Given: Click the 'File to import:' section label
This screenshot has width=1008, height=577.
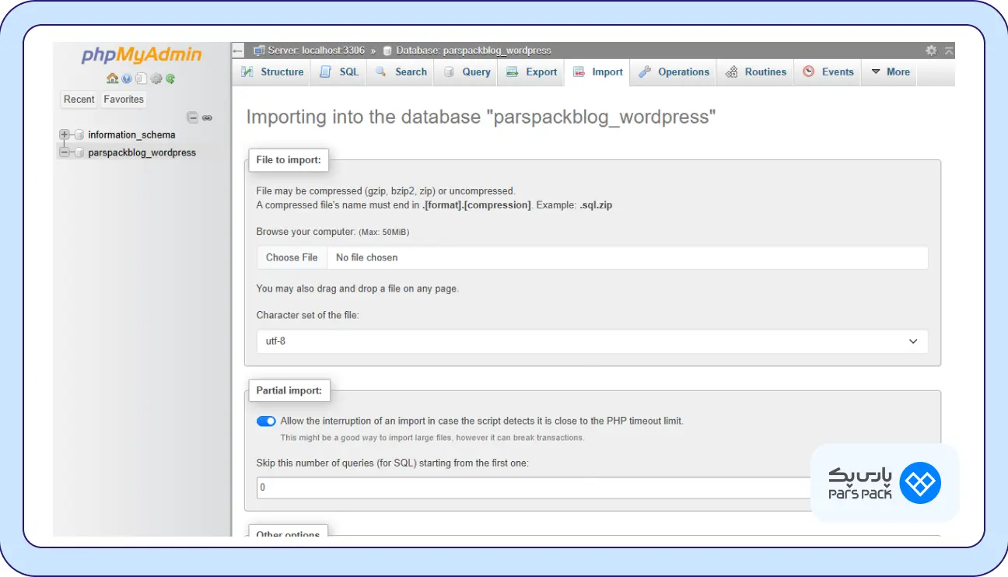Looking at the screenshot, I should coord(289,161).
